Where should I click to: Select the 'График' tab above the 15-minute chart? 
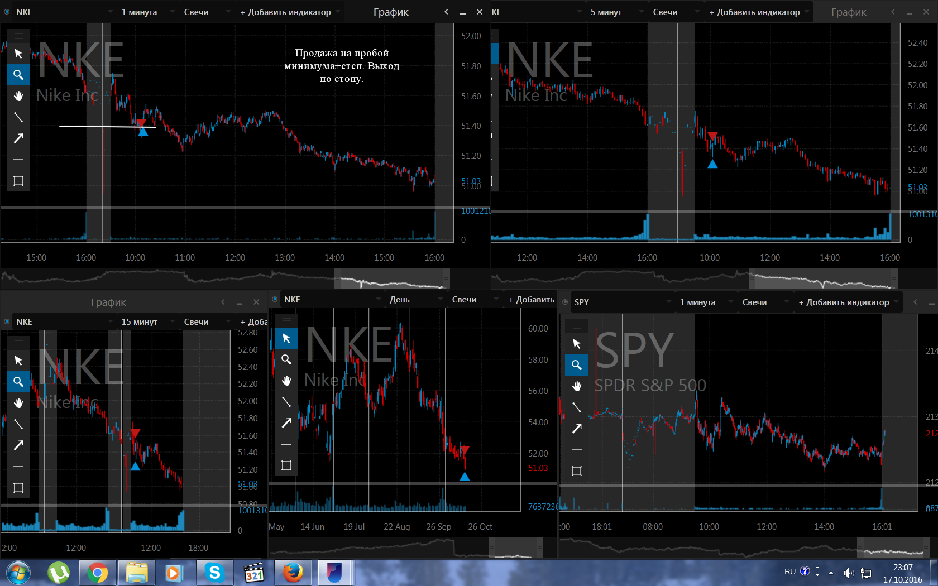(108, 302)
